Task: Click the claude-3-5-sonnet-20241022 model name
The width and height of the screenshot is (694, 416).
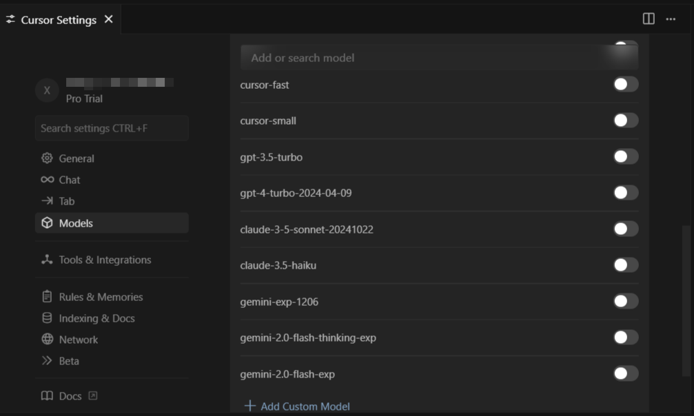Action: click(307, 229)
